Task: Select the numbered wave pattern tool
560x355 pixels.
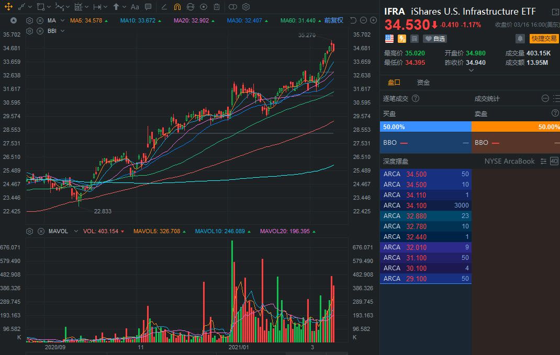Action: [60, 7]
